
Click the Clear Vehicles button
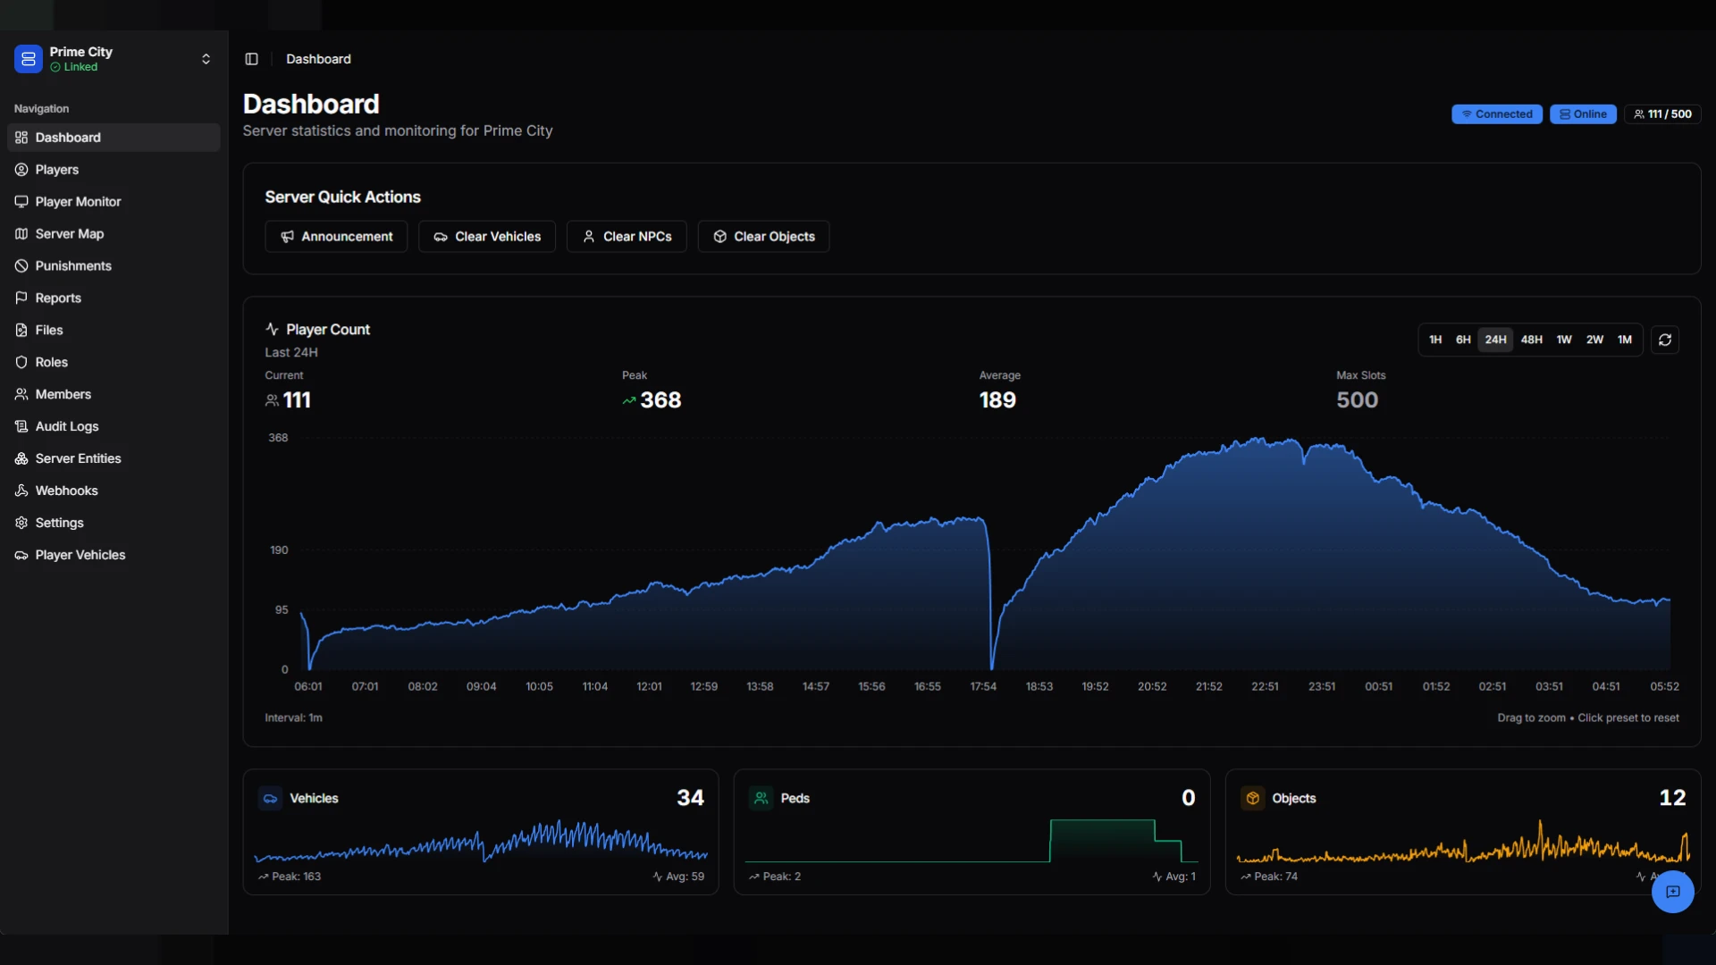pyautogui.click(x=487, y=237)
